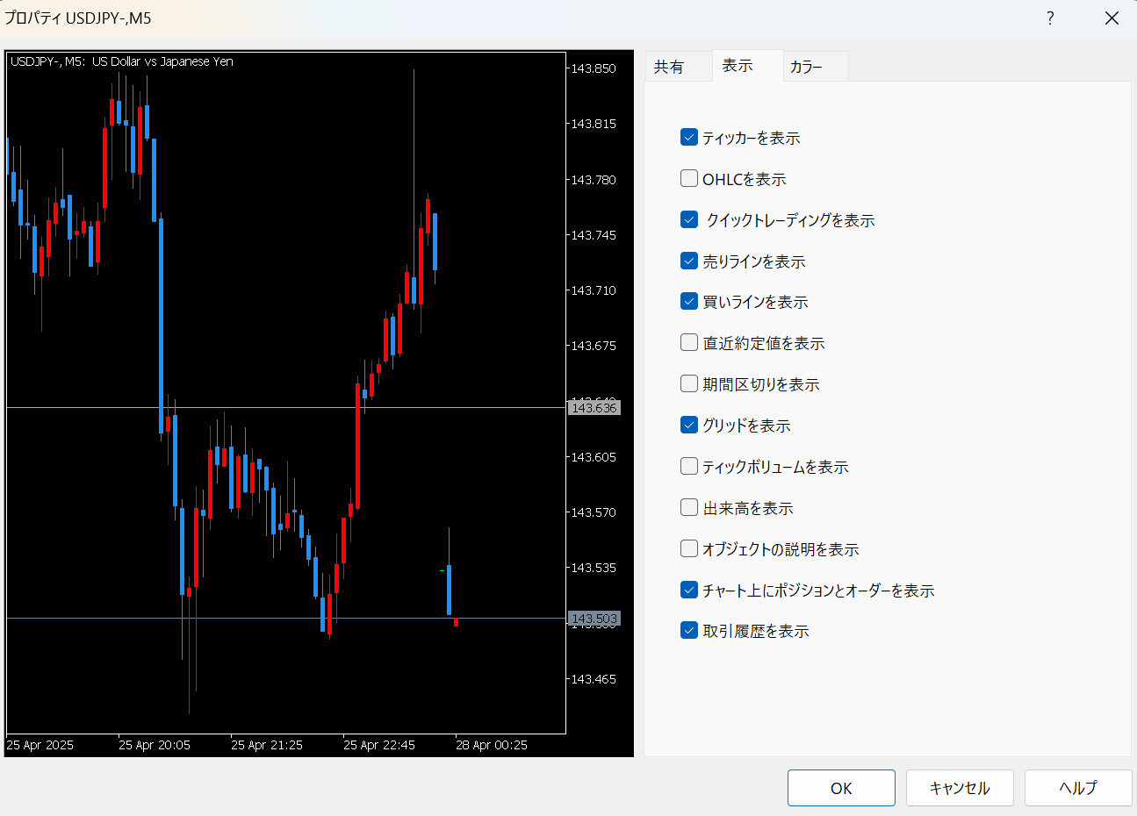
Task: Click the 143.570 price axis value
Action: [594, 512]
